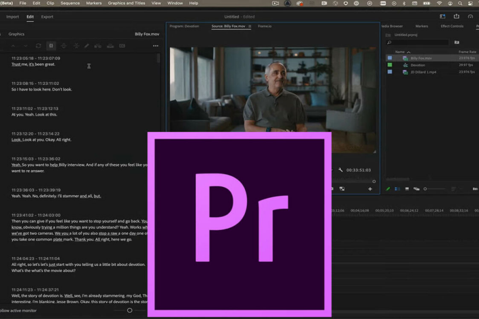
Task: Open the Graphics and Titles menu
Action: (127, 3)
